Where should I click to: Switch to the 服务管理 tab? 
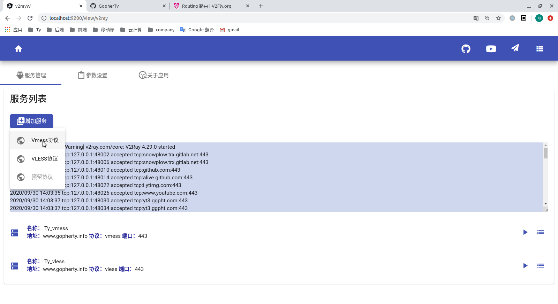point(31,75)
